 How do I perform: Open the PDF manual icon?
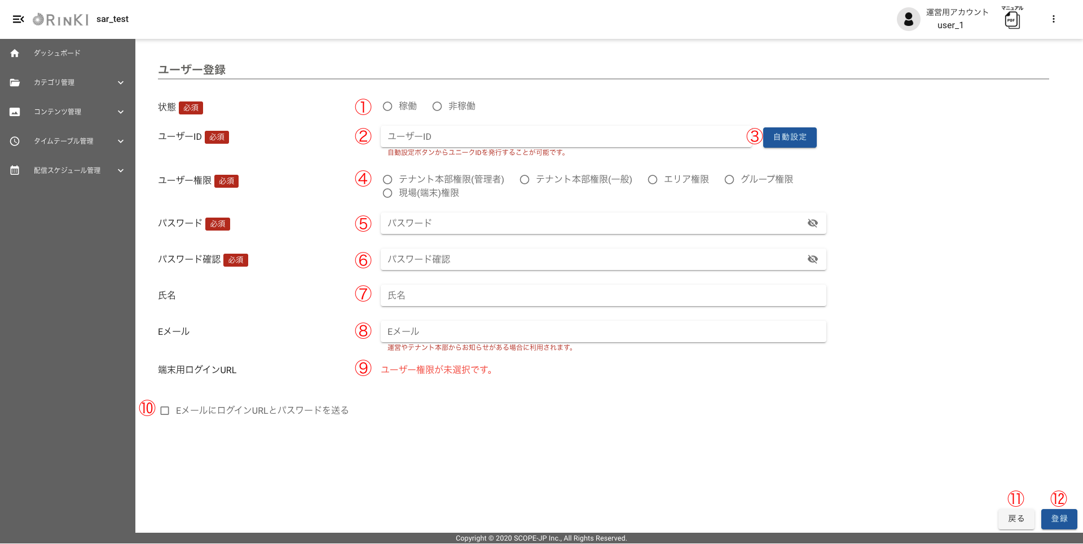coord(1012,20)
